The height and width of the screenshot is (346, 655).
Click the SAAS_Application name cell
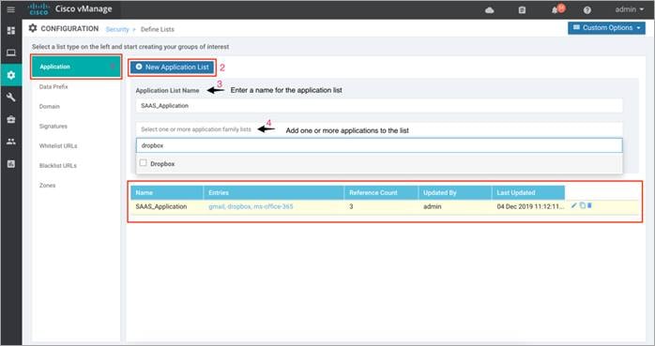[x=161, y=206]
